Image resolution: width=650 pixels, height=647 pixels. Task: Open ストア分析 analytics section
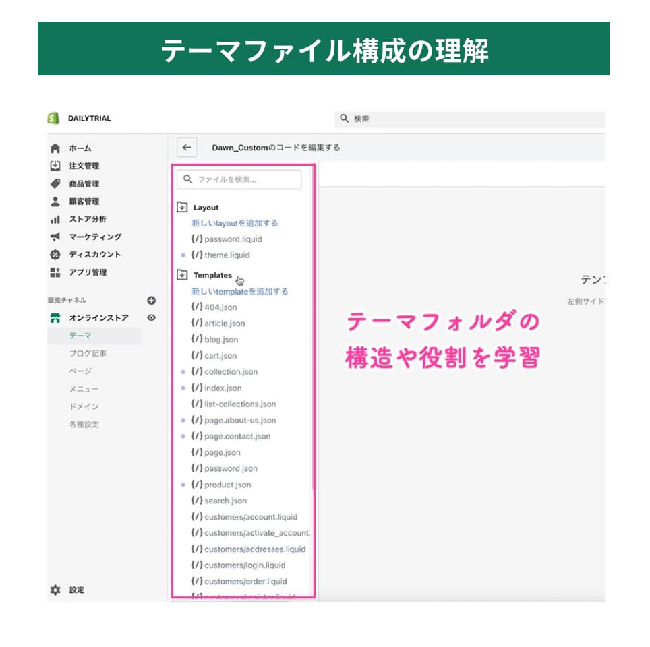pos(87,219)
